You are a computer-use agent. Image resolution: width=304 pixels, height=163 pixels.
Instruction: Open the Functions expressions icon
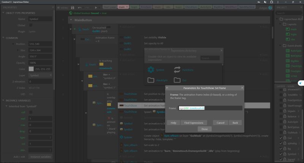coord(177,70)
